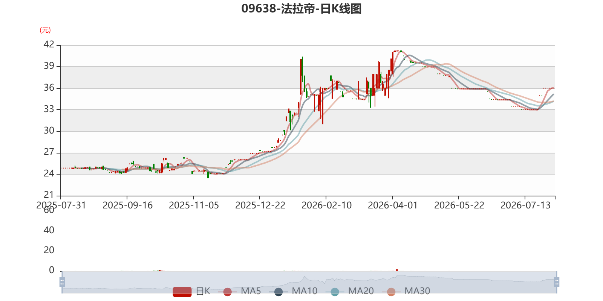Viewport: 603px width, 301px height.
Task: Toggle 日K candlestick series via its text label
Action: [x=203, y=291]
